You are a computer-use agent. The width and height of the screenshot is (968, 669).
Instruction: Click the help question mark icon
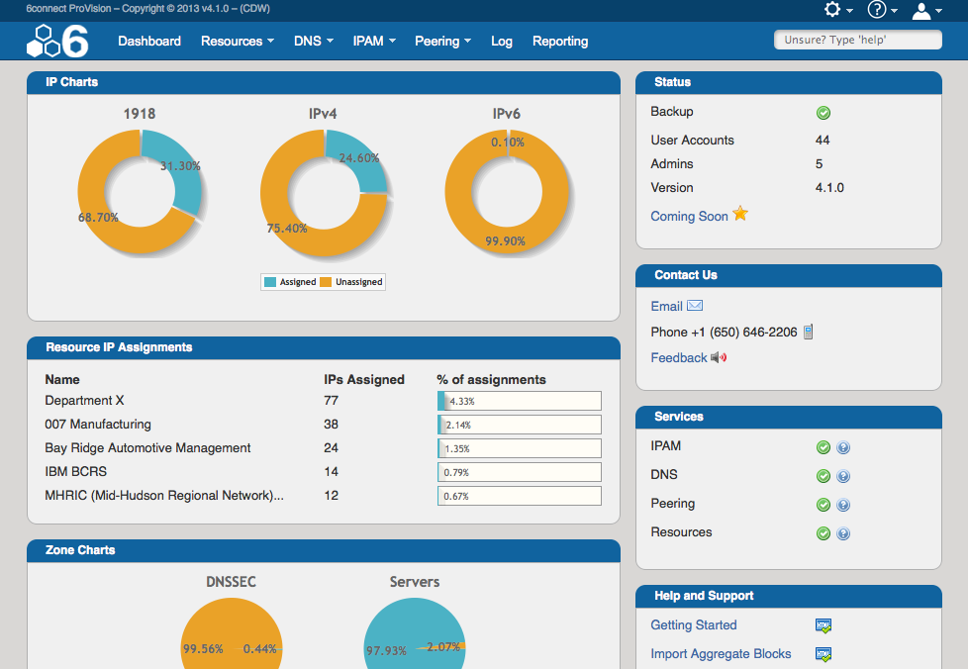tap(877, 10)
